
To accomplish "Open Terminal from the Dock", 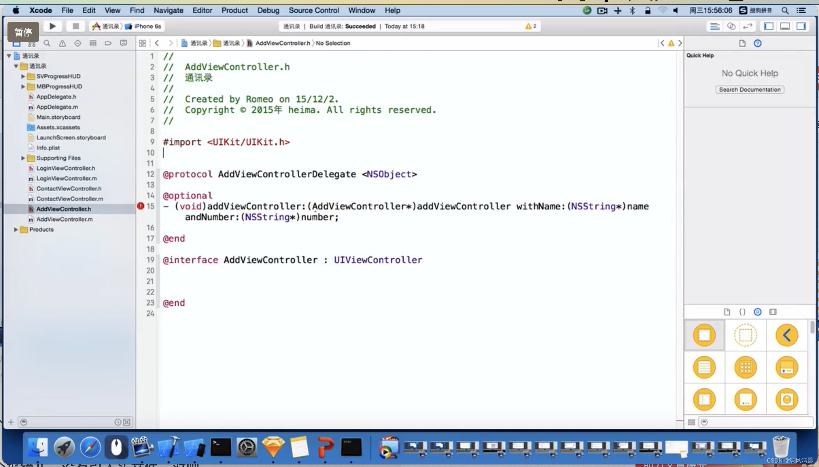I will point(221,447).
